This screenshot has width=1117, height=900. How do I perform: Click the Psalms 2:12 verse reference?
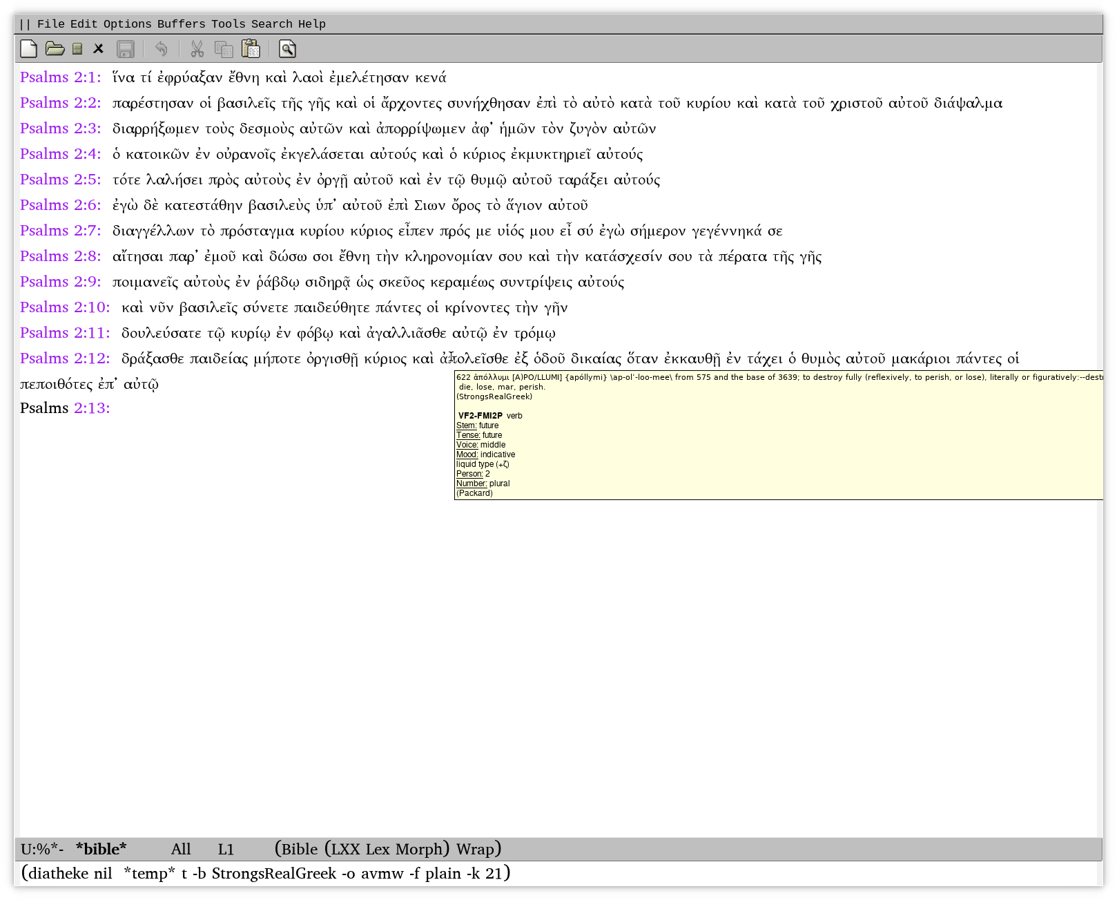[64, 358]
